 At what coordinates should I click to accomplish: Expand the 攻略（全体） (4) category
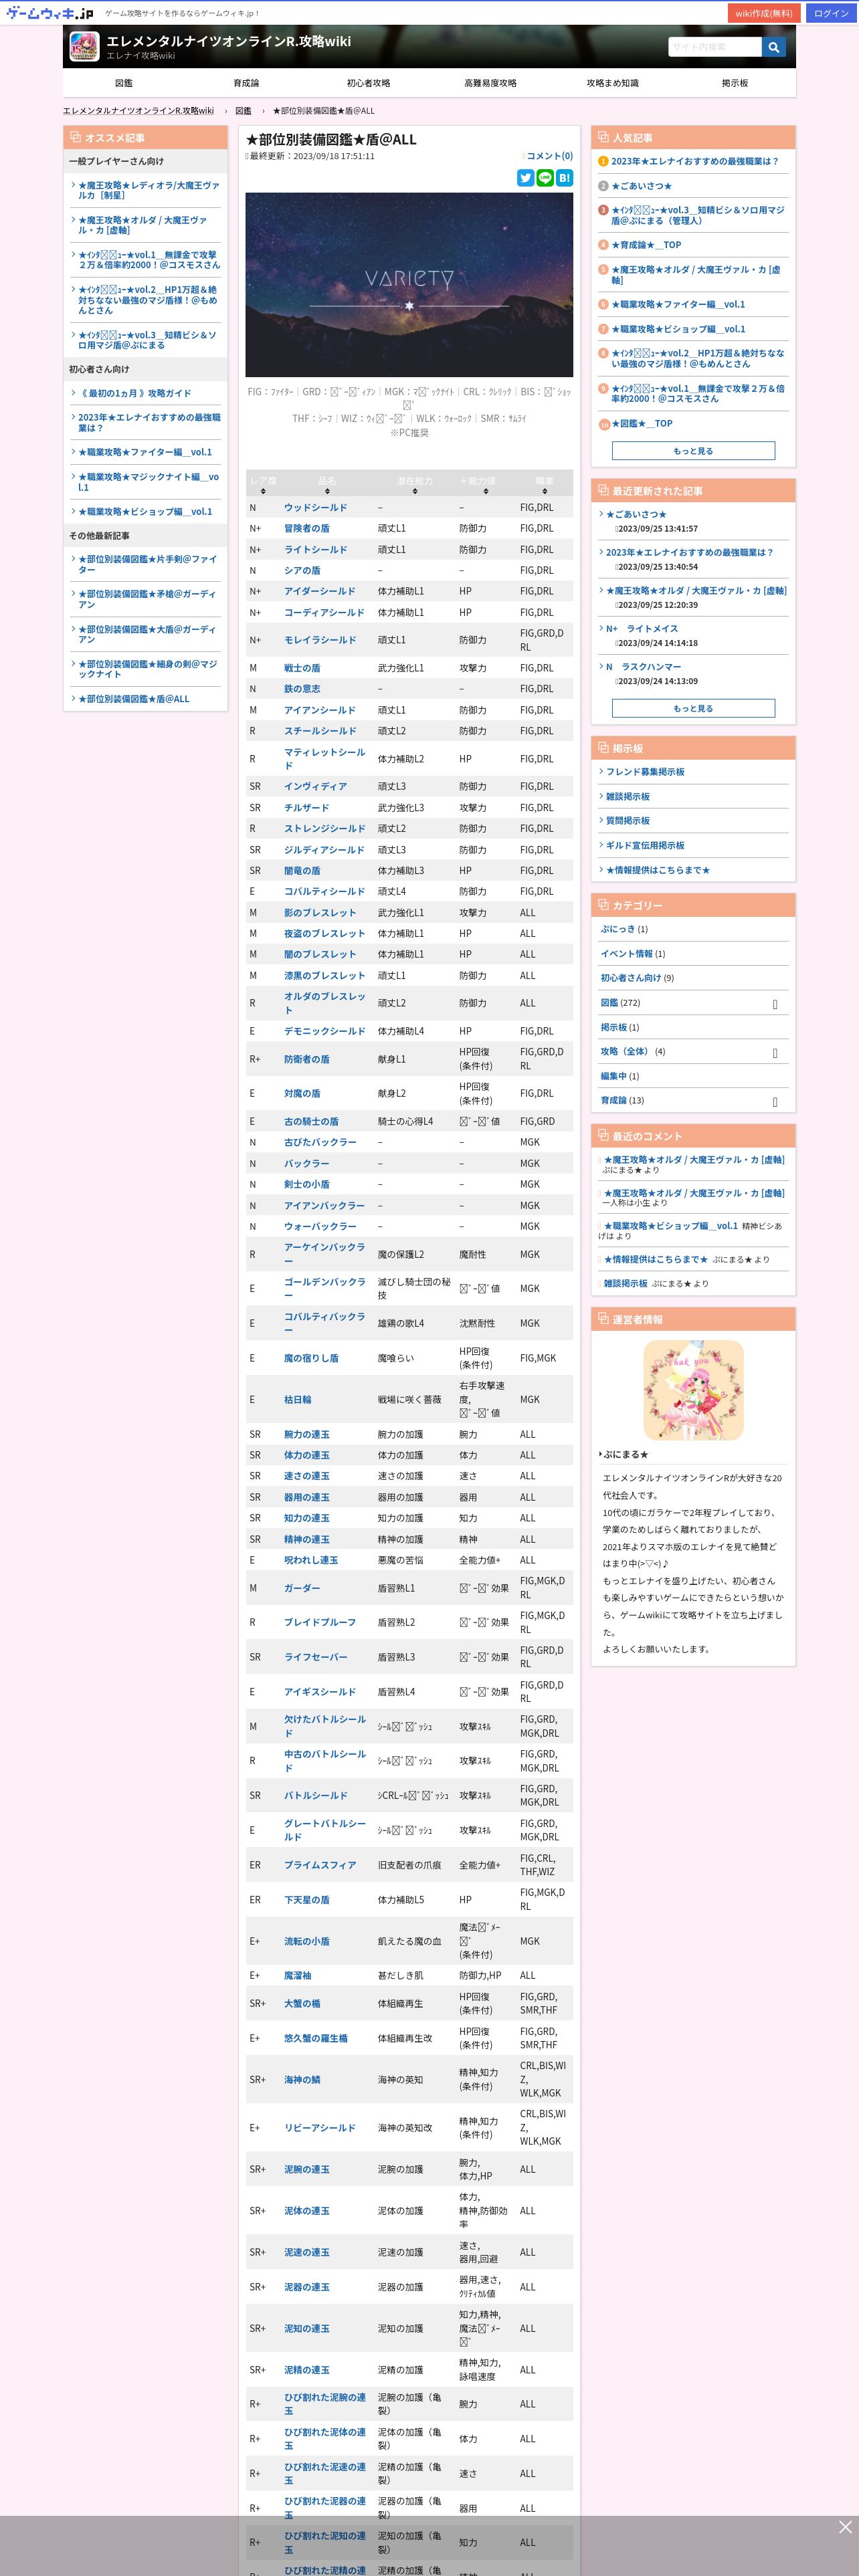point(775,1053)
